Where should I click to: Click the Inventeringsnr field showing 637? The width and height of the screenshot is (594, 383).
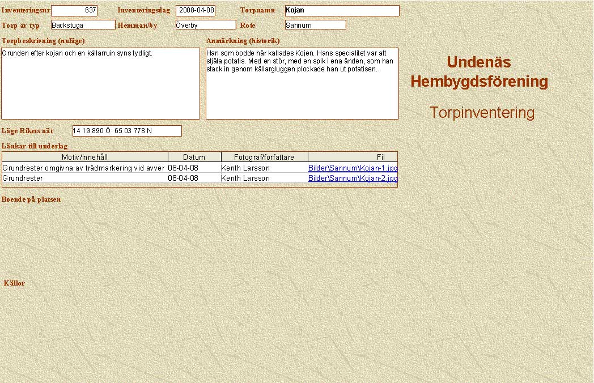74,10
